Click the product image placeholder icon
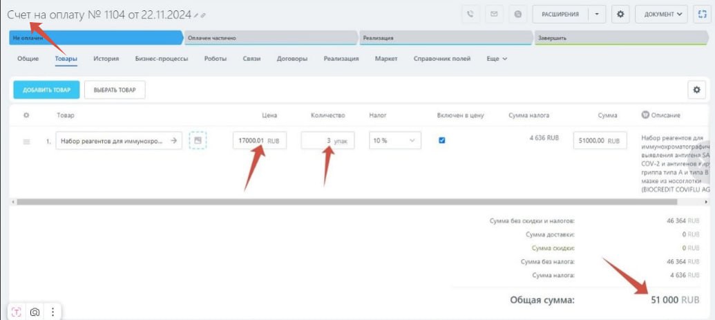Viewport: 715px width, 320px height. [x=198, y=140]
